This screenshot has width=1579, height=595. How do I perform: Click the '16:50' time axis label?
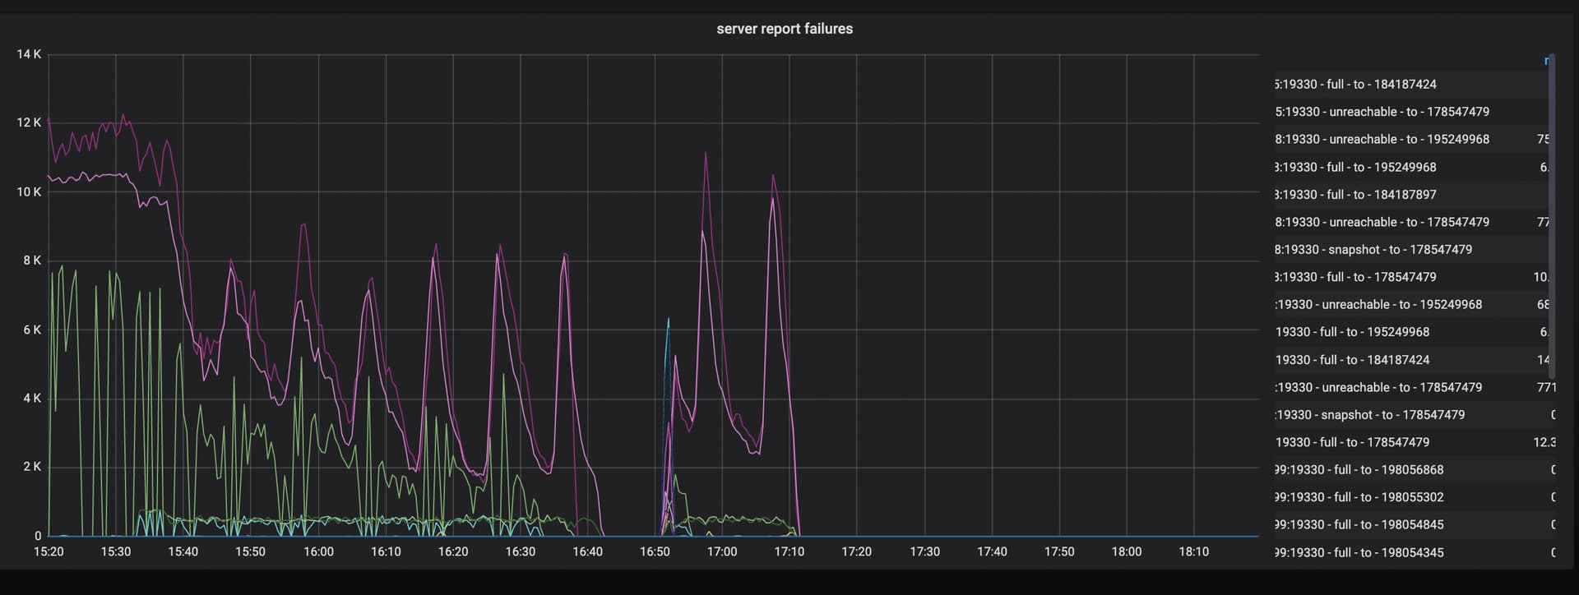pos(655,551)
